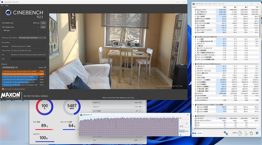Click the Tcas timing row icon
This screenshot has width=262, height=145.
(x=195, y=123)
